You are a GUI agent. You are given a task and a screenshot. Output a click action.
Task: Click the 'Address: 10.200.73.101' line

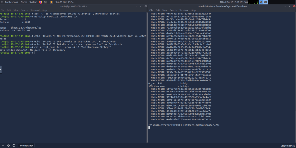click(15, 31)
